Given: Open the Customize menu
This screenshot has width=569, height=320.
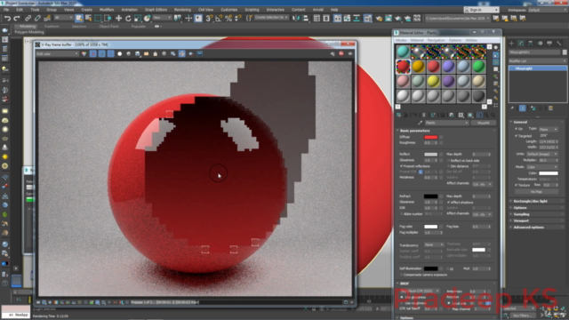Looking at the screenshot, I should (x=229, y=10).
